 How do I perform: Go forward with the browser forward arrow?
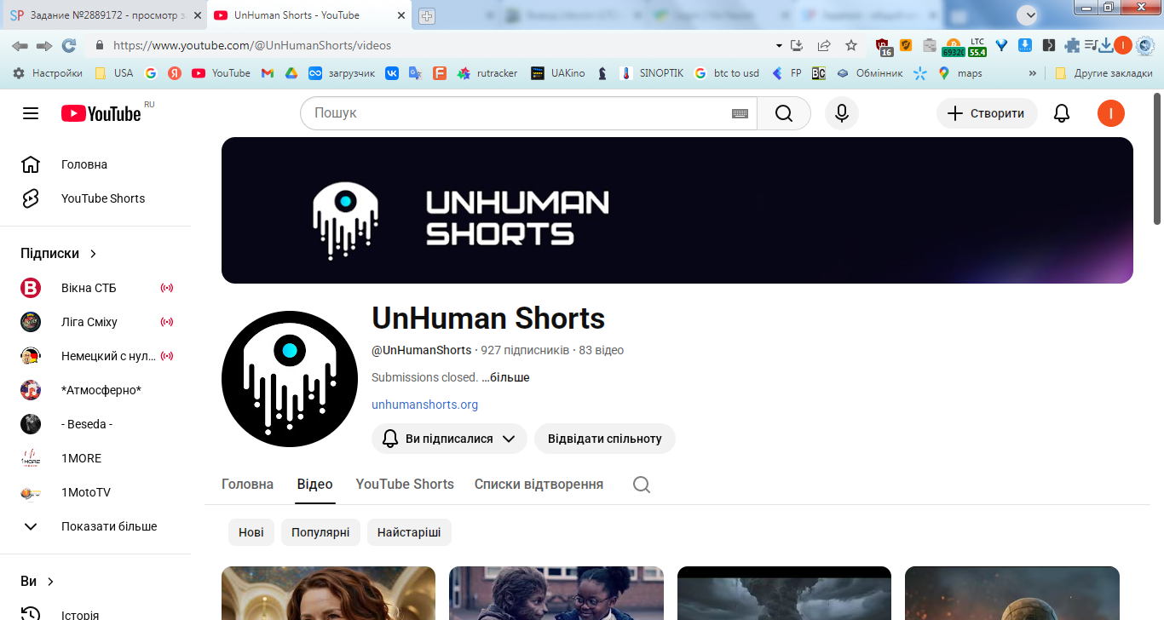click(44, 46)
